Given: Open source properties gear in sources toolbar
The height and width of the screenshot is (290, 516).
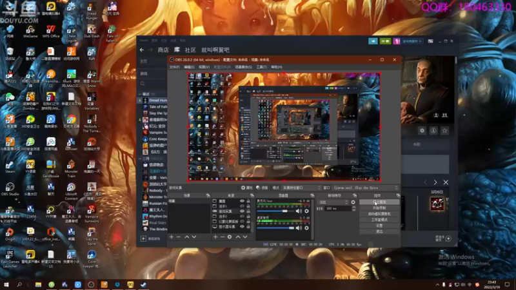Looking at the screenshot, I should [230, 237].
